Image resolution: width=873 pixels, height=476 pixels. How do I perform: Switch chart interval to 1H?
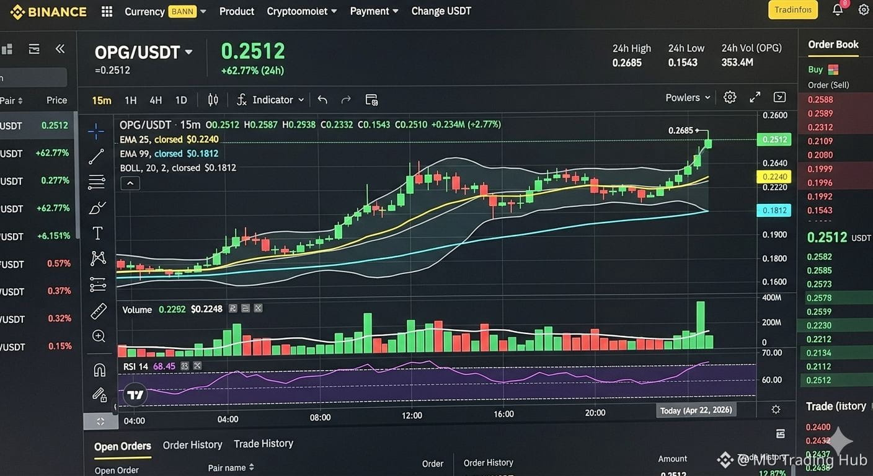point(130,100)
